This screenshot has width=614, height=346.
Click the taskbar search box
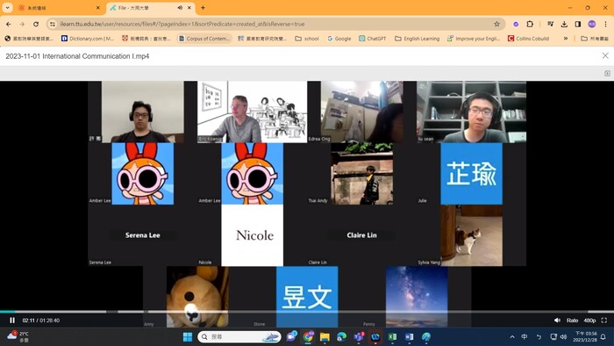tap(239, 336)
